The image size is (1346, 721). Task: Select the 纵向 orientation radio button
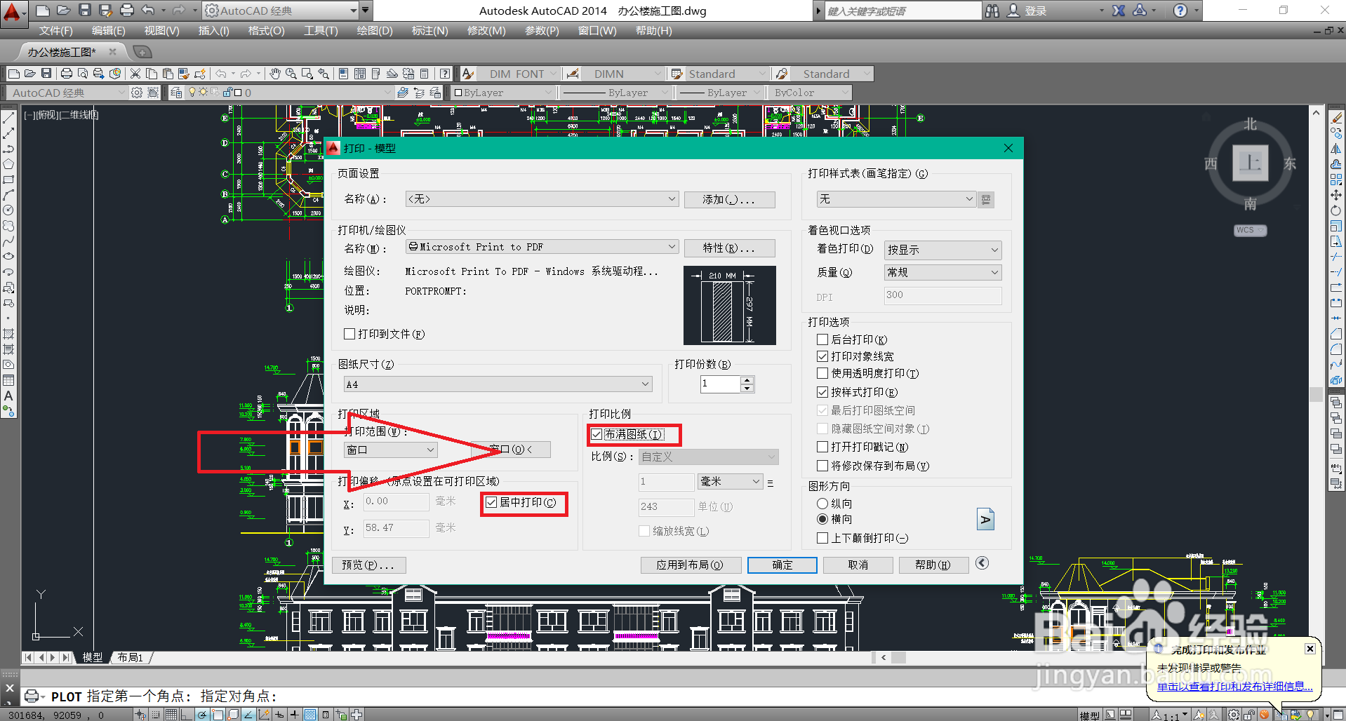822,503
